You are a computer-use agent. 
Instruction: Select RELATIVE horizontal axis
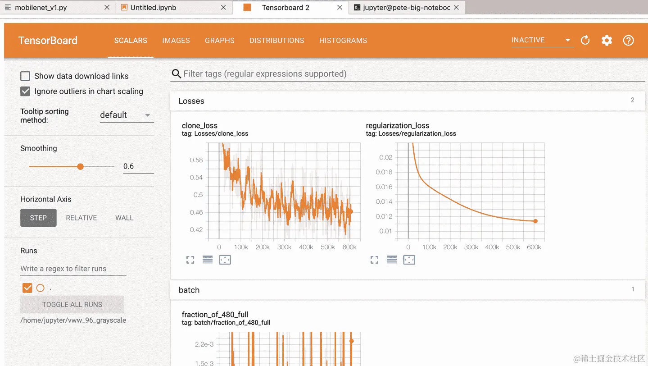(x=82, y=218)
